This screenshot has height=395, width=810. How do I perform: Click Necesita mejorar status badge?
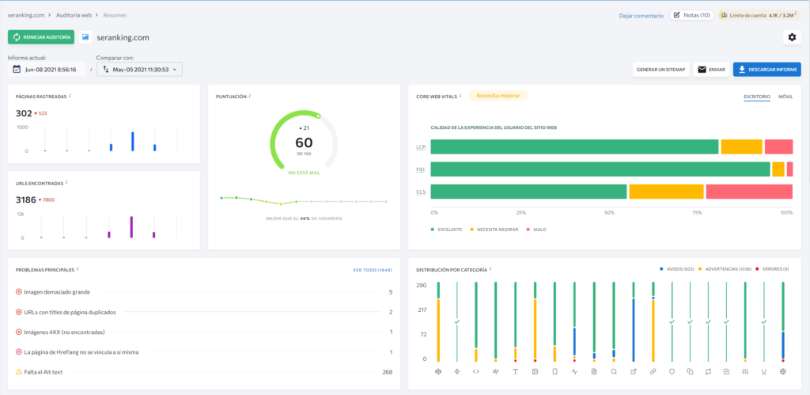click(x=498, y=96)
